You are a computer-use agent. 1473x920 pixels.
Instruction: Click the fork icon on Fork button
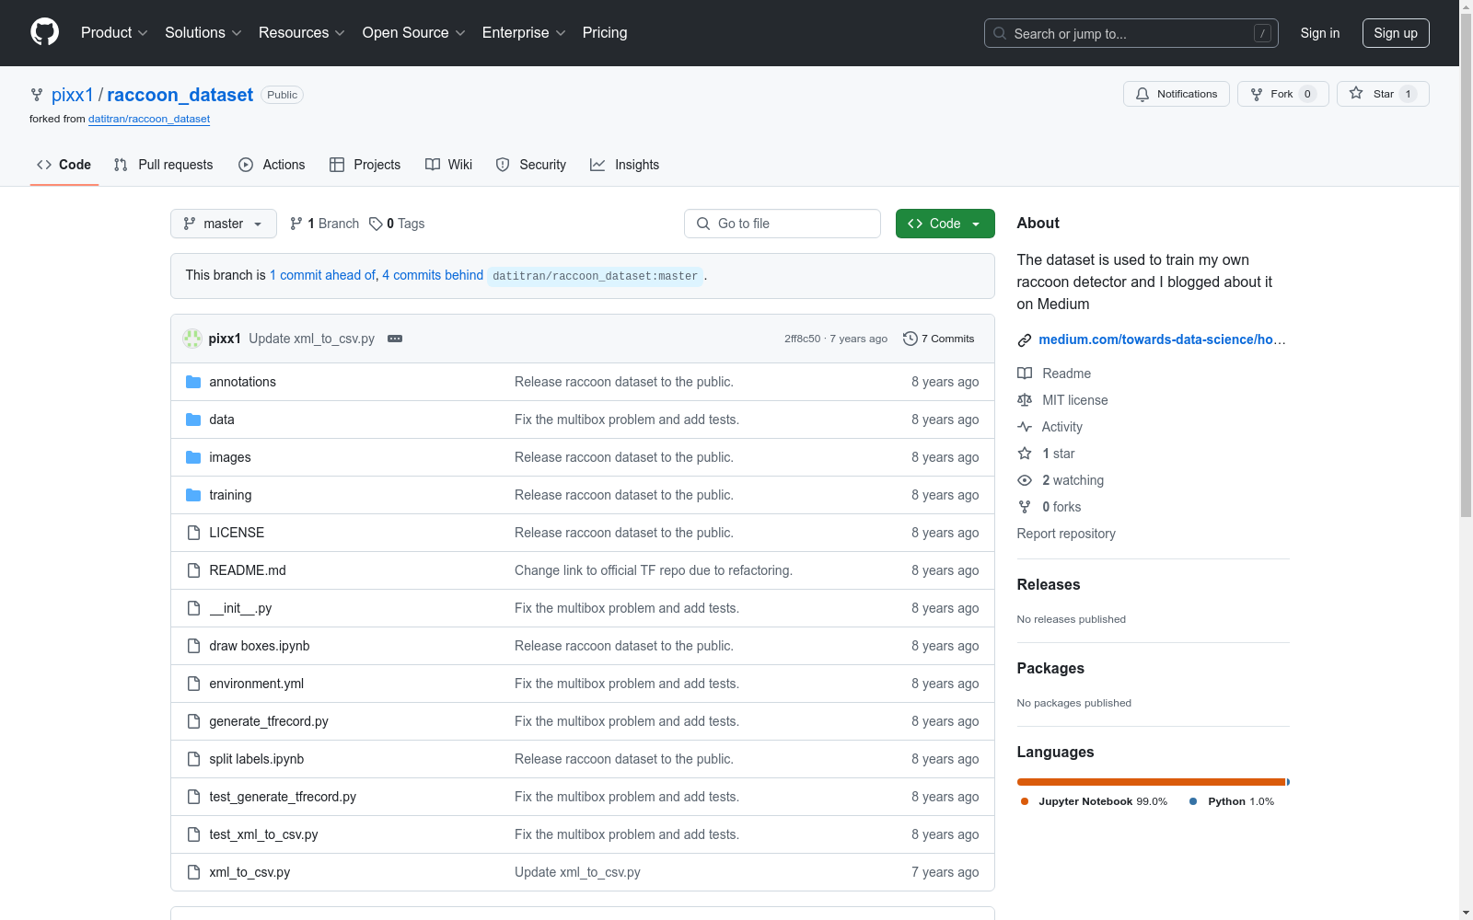tap(1257, 94)
